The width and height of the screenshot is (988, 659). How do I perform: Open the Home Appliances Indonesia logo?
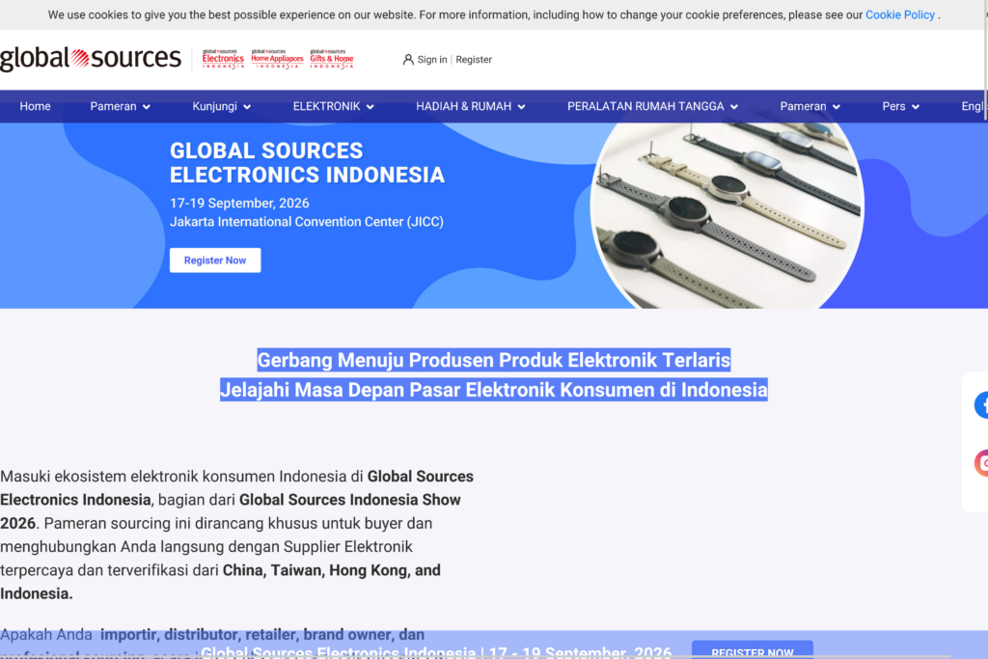[x=277, y=59]
